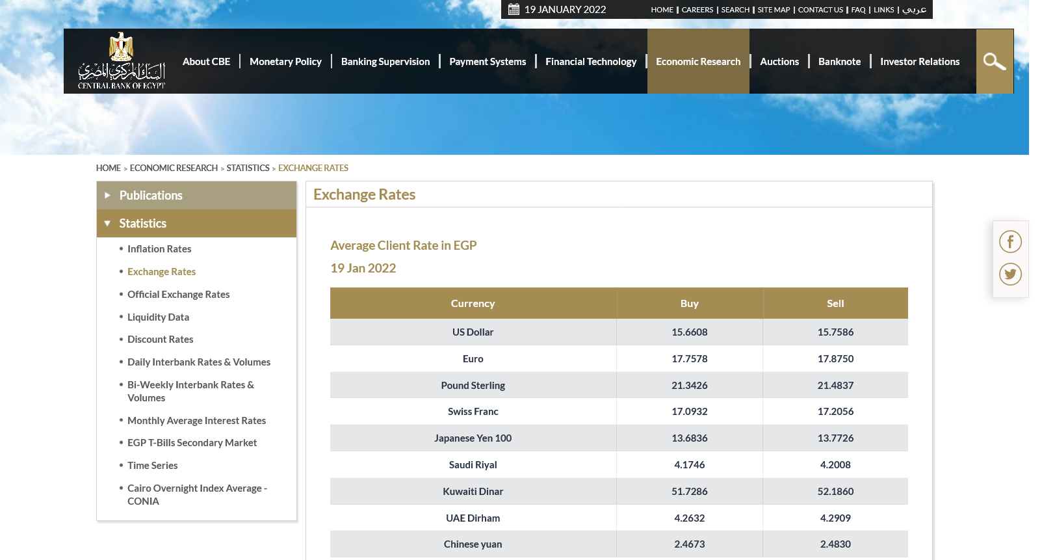The width and height of the screenshot is (1042, 560).
Task: Open the Economic Research menu
Action: [697, 61]
